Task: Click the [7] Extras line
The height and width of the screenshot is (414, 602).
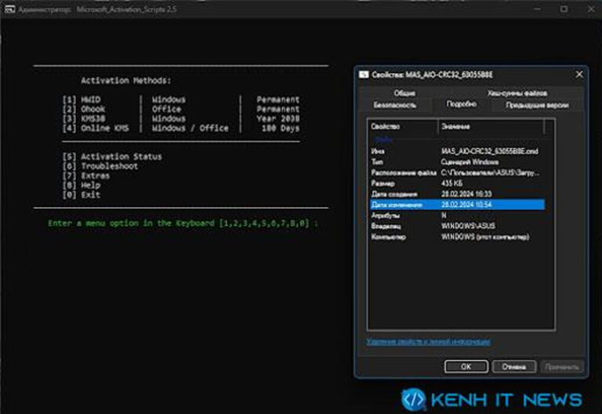Action: (86, 176)
